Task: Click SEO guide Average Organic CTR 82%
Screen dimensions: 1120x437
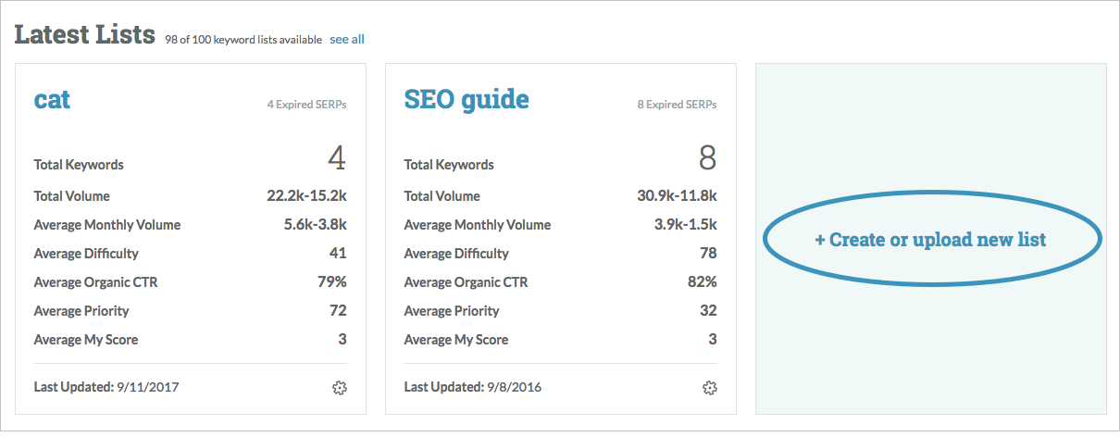Action: (702, 281)
